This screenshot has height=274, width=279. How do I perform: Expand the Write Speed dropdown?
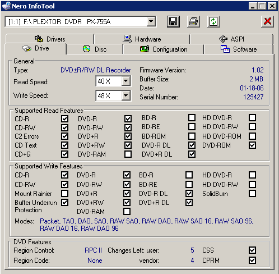point(126,95)
